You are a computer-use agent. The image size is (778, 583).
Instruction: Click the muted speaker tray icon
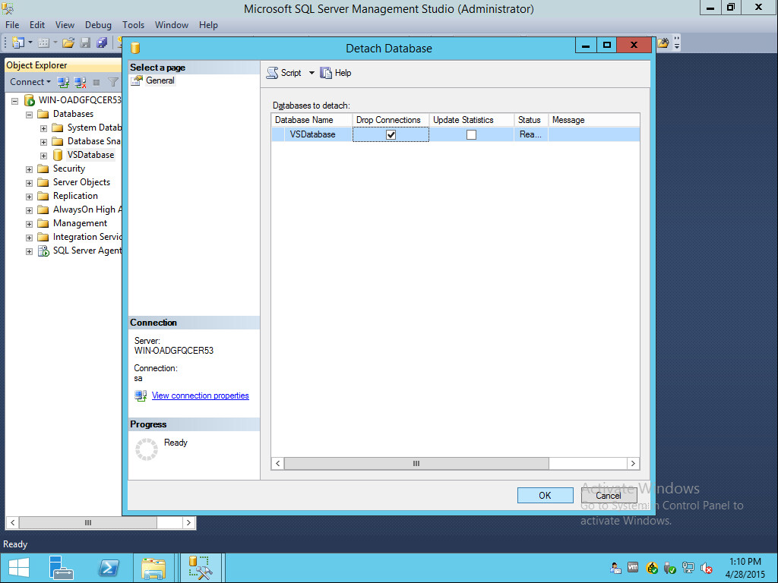pyautogui.click(x=707, y=568)
